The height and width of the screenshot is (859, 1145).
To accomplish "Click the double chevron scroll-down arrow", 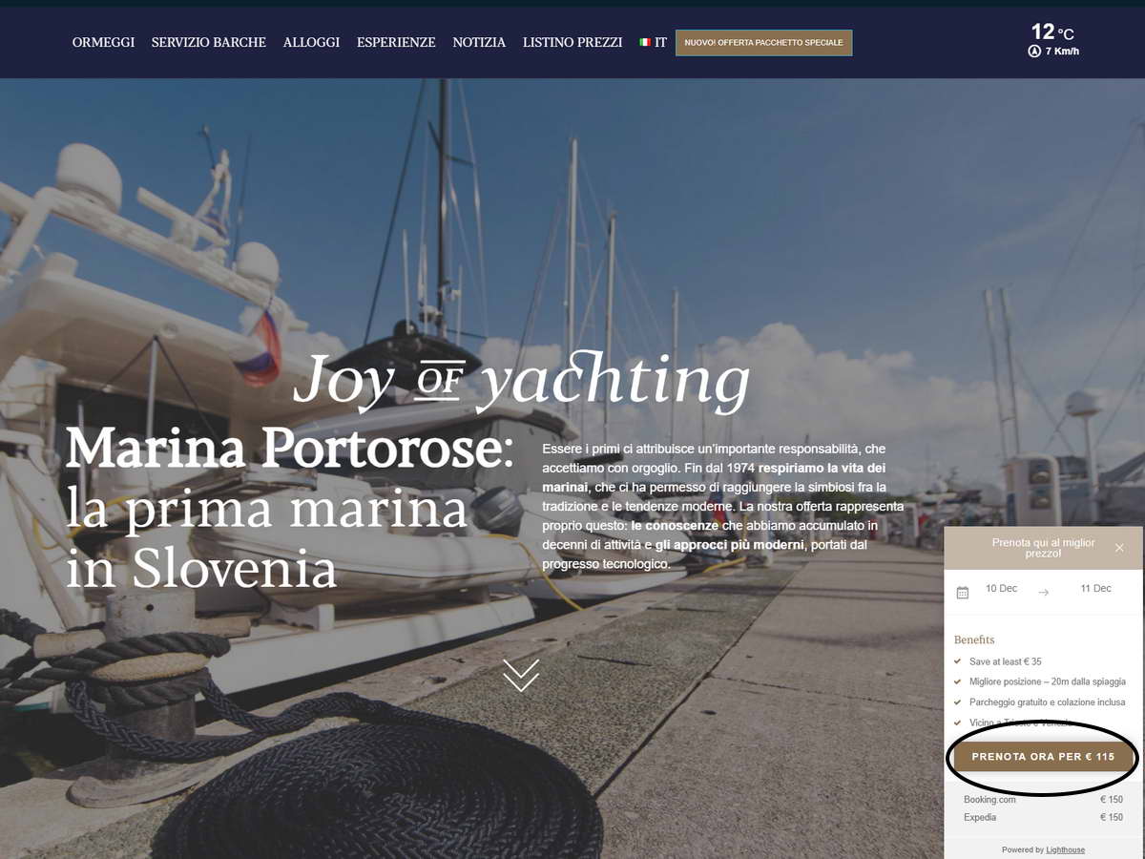I will click(x=521, y=675).
